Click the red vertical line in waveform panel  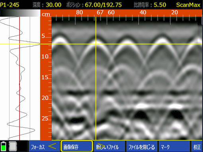click(x=20, y=78)
